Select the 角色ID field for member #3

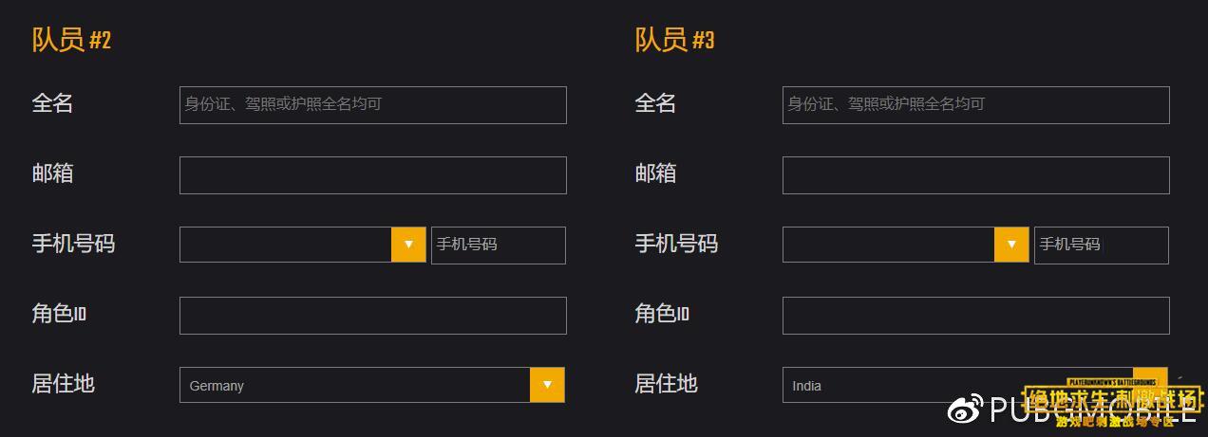coord(976,316)
